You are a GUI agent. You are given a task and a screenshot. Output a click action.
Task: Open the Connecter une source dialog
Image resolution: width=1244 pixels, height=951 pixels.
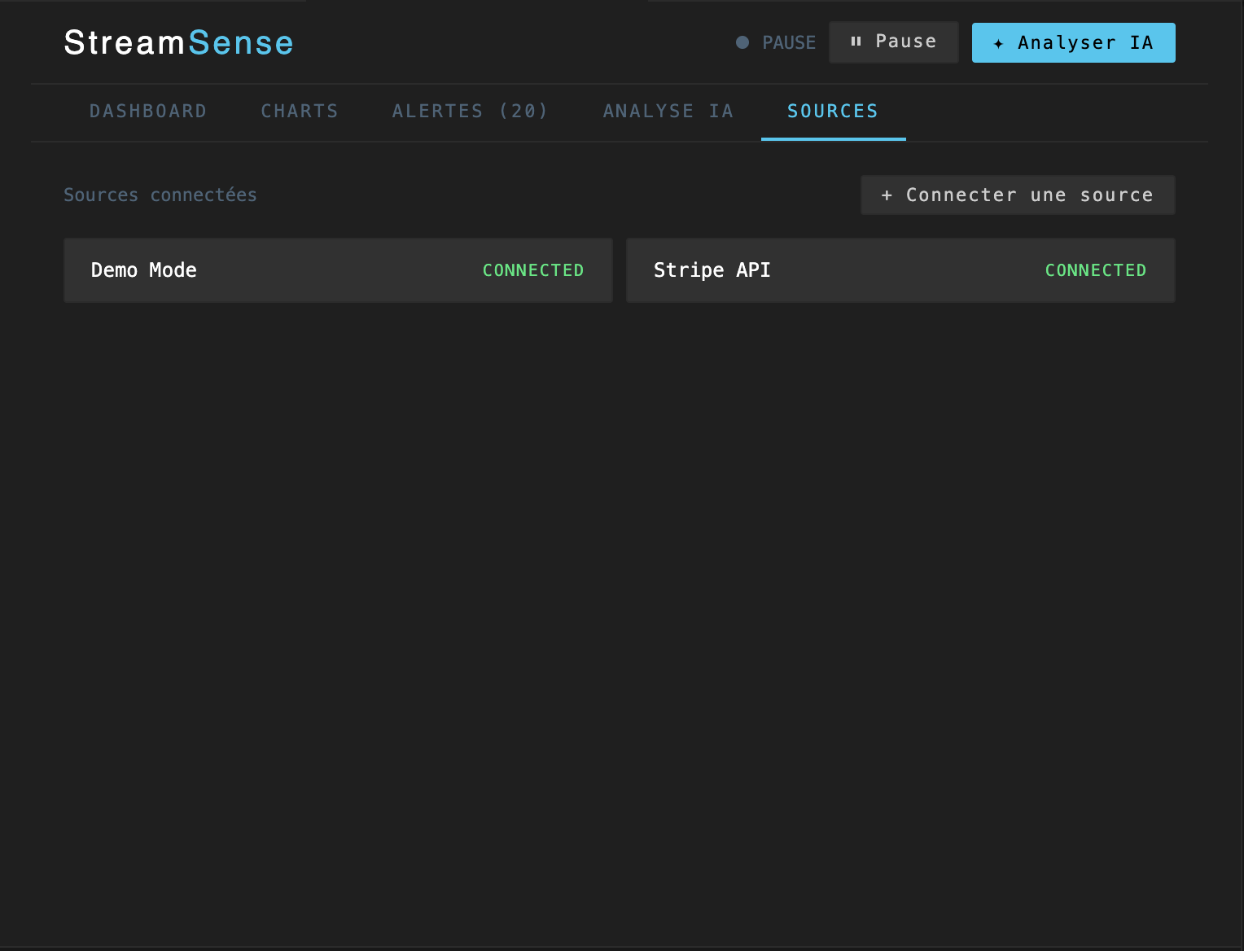[1018, 195]
